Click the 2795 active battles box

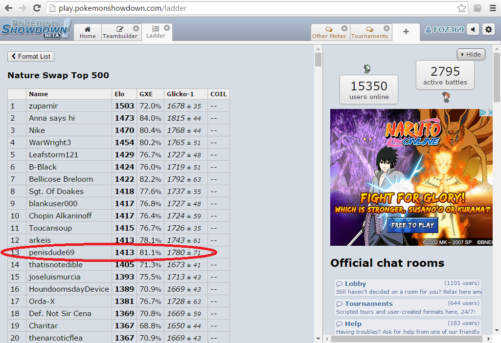[445, 75]
